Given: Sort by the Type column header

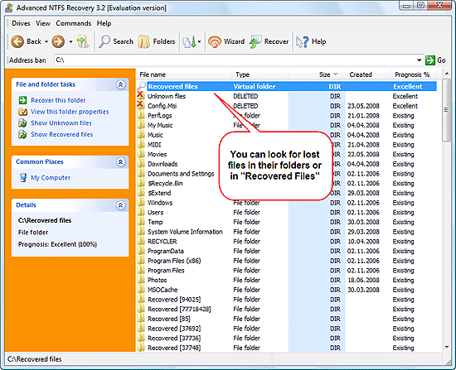Looking at the screenshot, I should click(x=260, y=74).
